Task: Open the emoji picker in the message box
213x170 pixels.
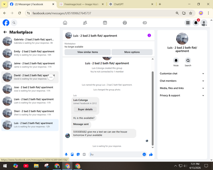Action: pyautogui.click(x=144, y=154)
